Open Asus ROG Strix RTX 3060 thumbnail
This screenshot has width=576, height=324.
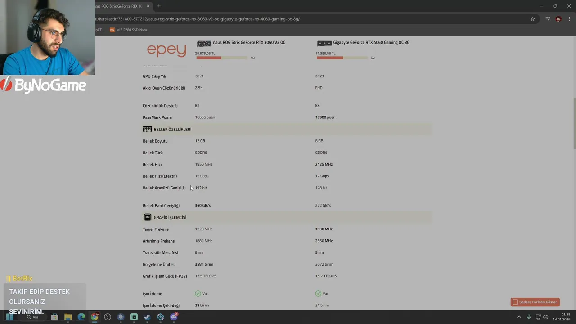[x=204, y=44]
